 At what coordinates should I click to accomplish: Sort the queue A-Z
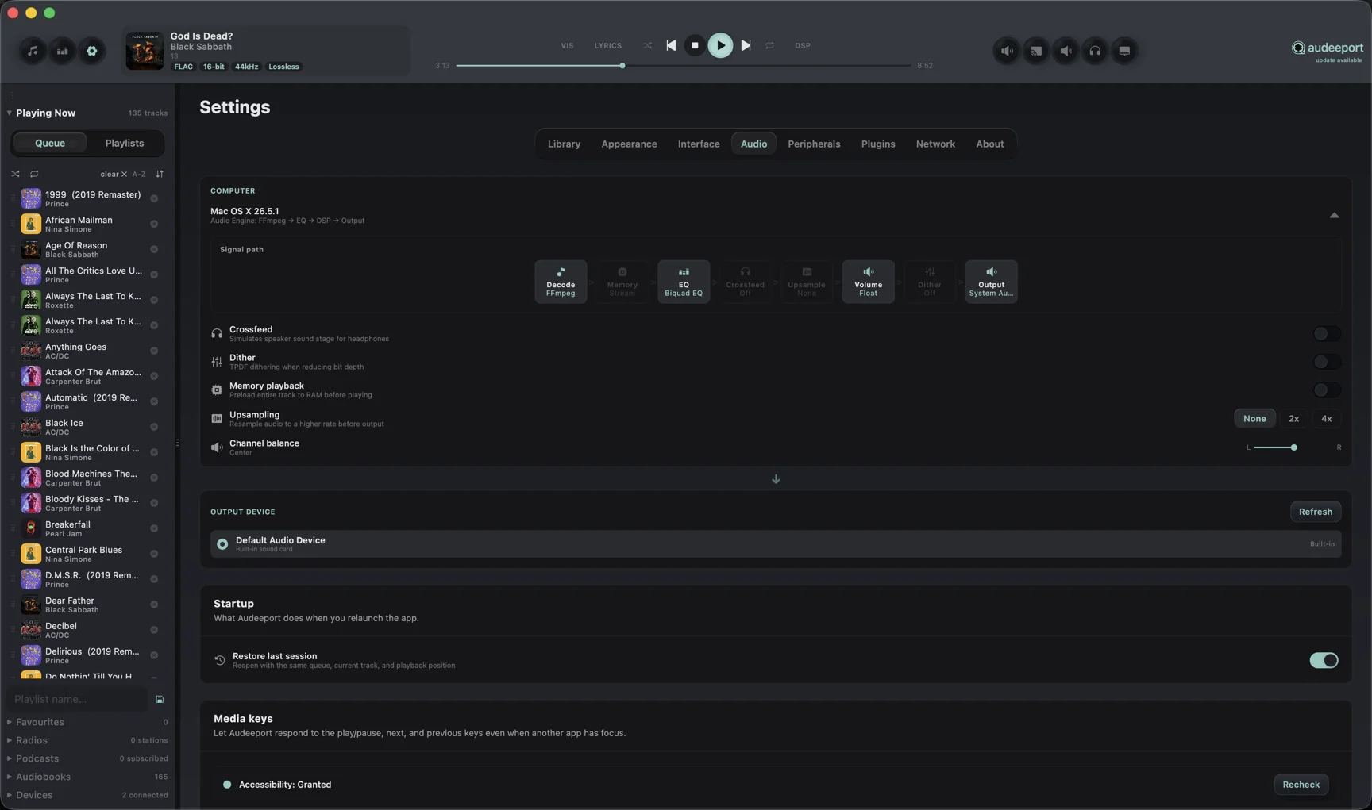139,175
